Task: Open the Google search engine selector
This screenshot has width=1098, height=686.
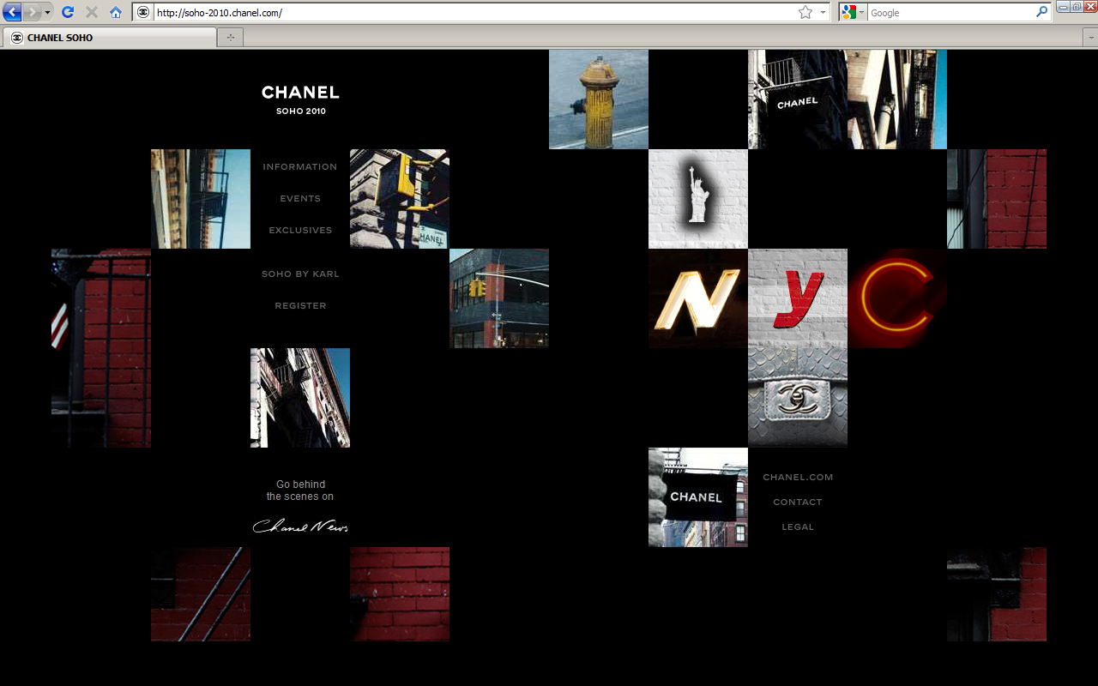Action: coord(854,12)
